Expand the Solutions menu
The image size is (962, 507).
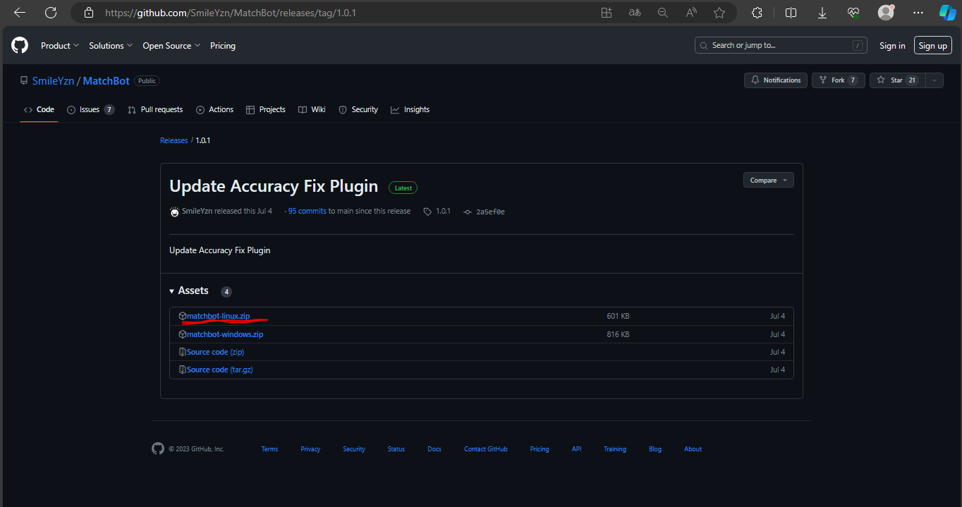(111, 46)
